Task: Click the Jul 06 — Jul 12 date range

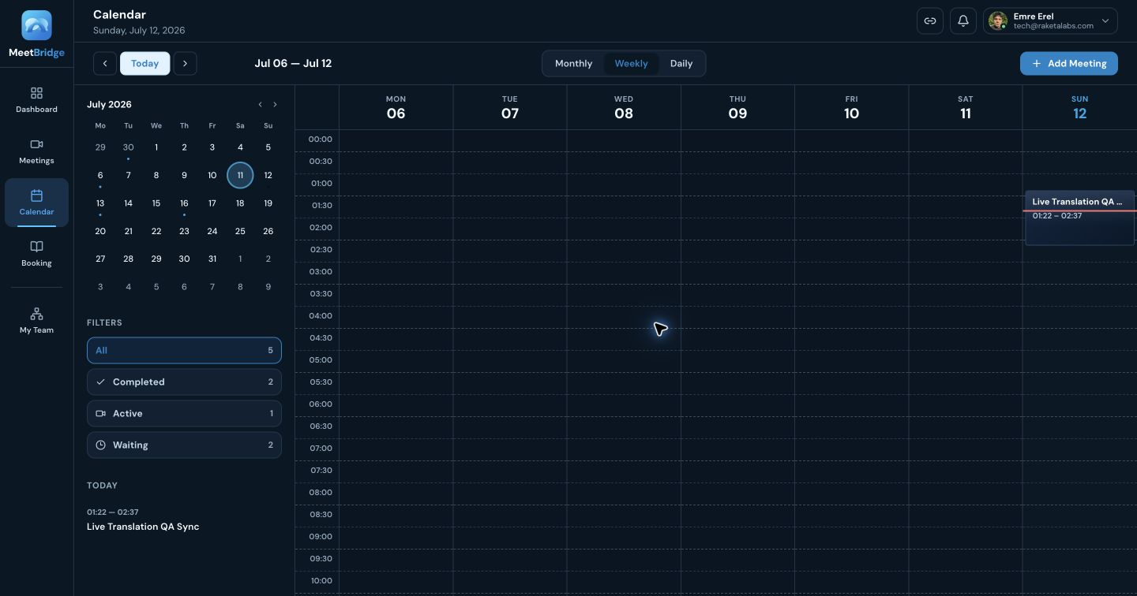Action: click(293, 63)
